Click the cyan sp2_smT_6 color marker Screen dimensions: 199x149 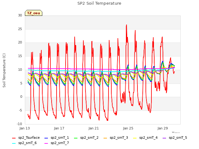point(14,143)
